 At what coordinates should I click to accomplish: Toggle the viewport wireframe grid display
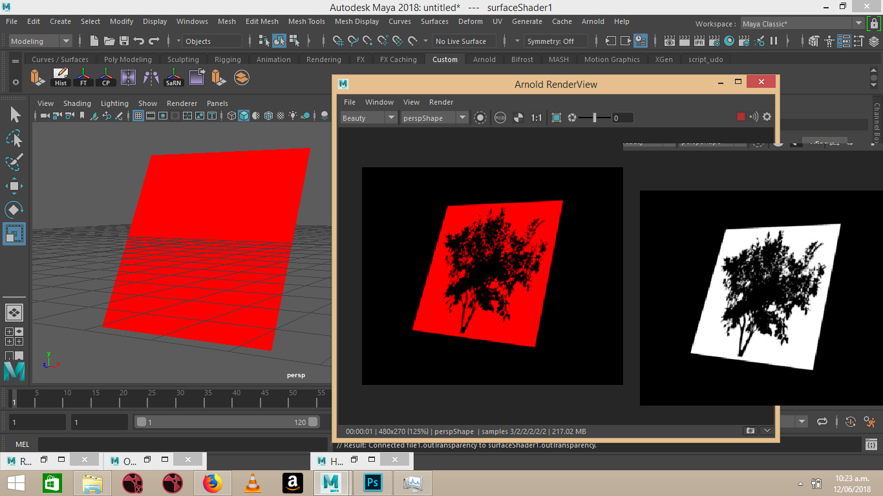[x=138, y=116]
